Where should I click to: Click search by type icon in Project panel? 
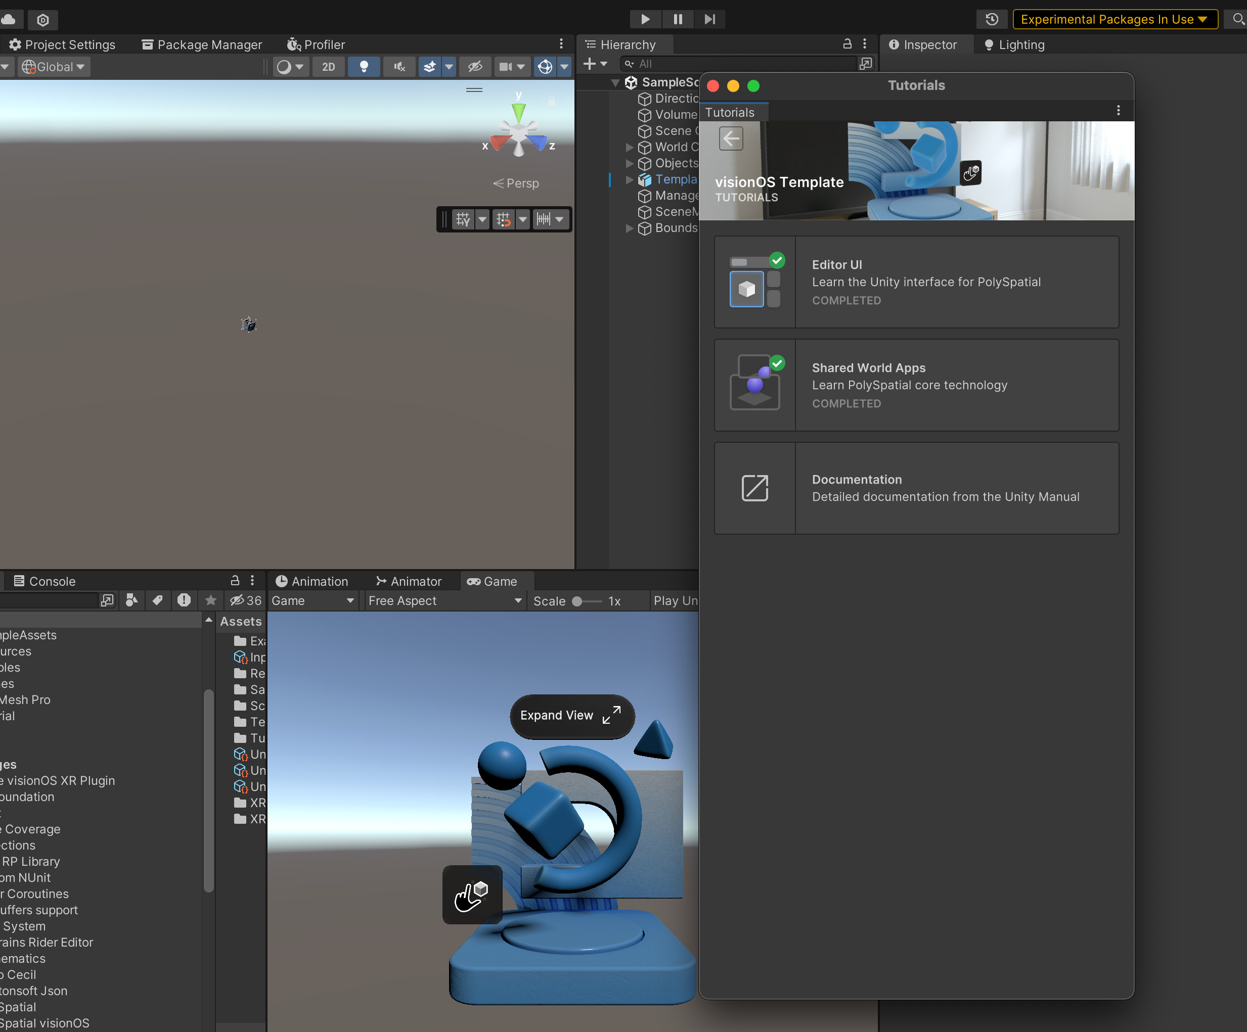point(132,600)
